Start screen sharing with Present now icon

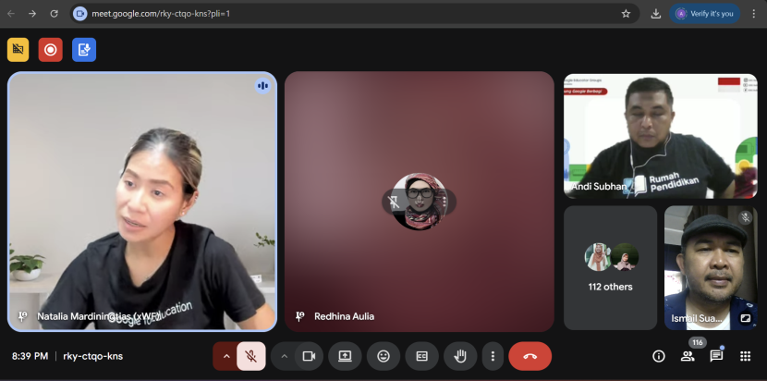345,356
